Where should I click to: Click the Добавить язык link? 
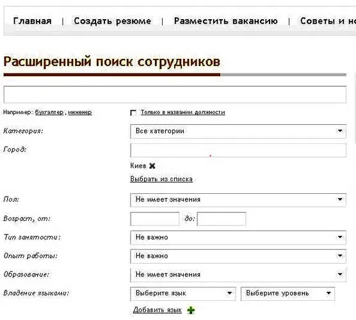[158, 310]
